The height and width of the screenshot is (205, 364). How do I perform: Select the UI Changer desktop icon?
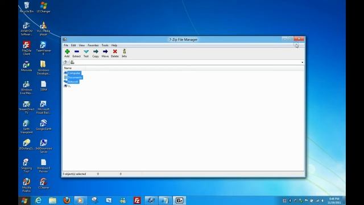43,7
